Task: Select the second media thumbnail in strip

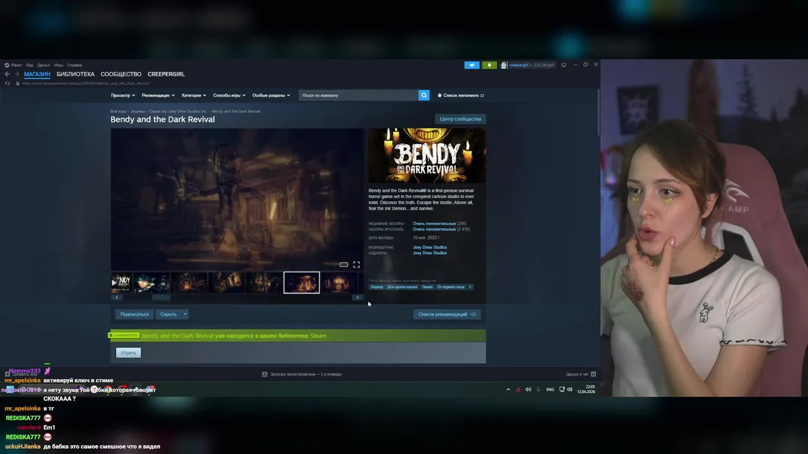Action: point(151,282)
